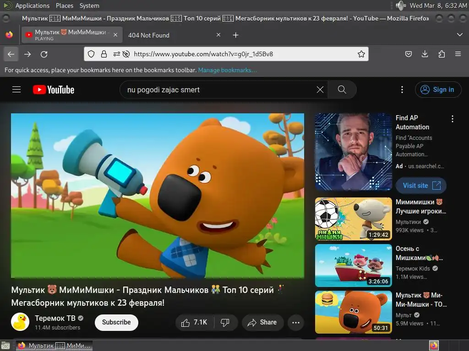Open the Firefox downloads panel
This screenshot has height=351, width=469.
click(425, 54)
